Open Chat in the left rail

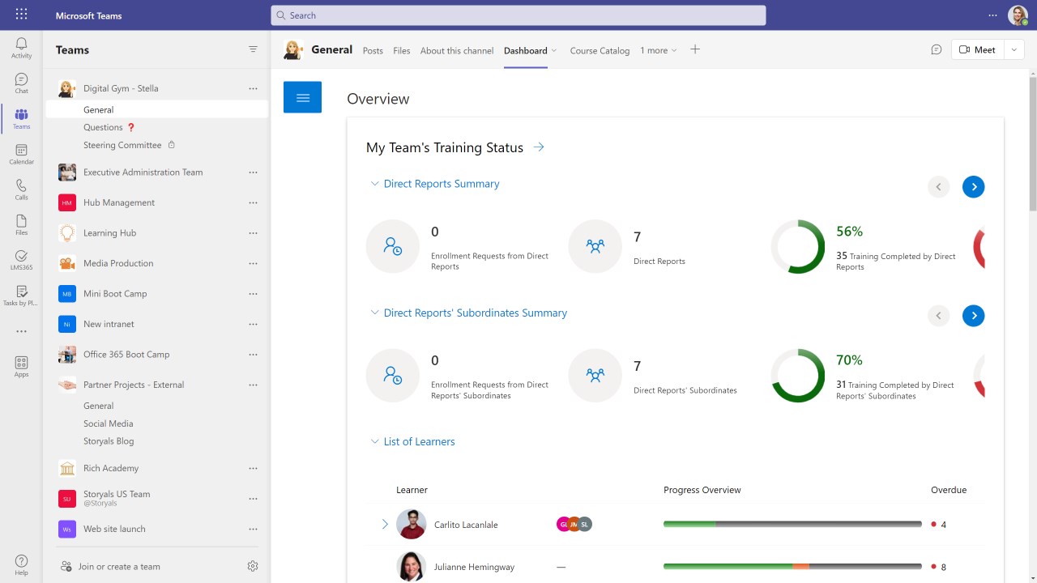pyautogui.click(x=21, y=83)
